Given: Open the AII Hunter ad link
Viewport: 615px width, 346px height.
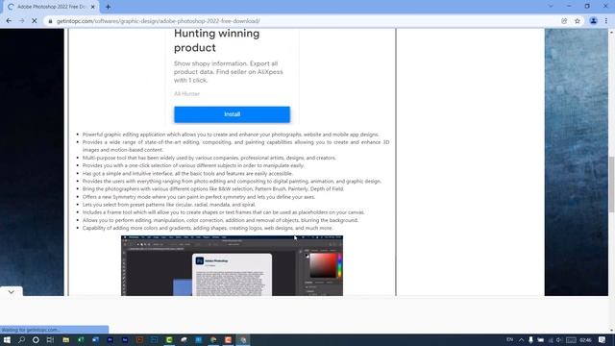Looking at the screenshot, I should 186,94.
